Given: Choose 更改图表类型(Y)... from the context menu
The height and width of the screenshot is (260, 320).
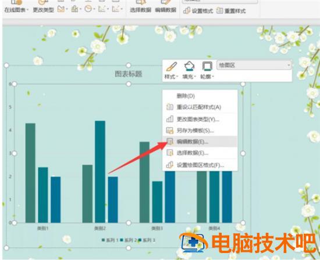Looking at the screenshot, I should [x=200, y=119].
